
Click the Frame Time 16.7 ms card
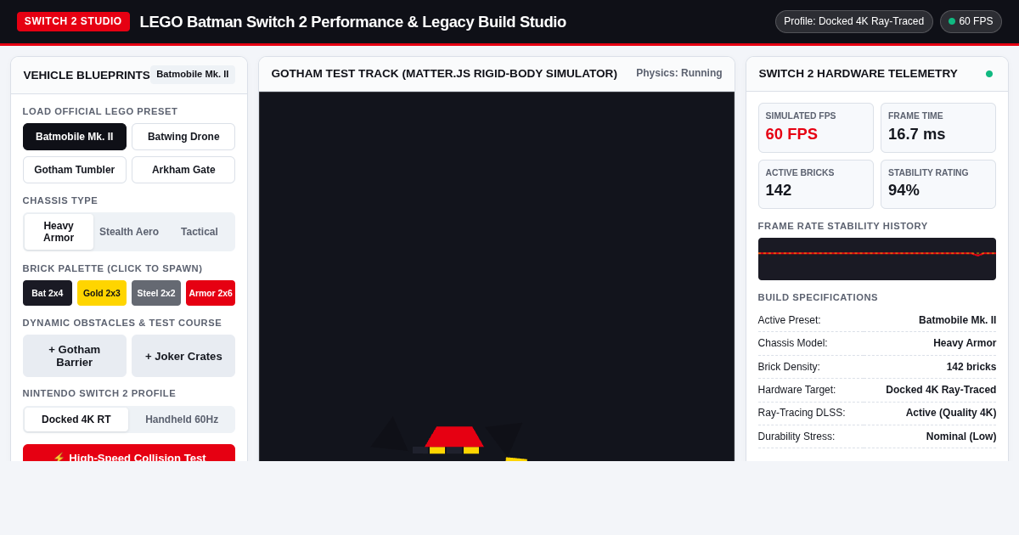coord(938,127)
